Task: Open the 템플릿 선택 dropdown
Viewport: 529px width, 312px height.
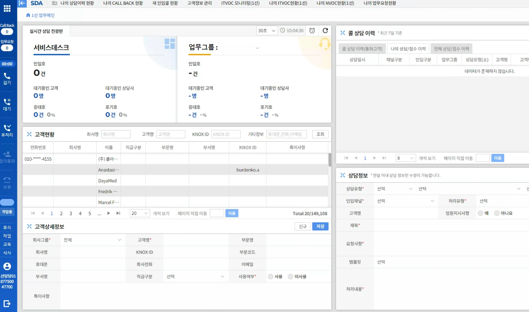Action: point(451,262)
